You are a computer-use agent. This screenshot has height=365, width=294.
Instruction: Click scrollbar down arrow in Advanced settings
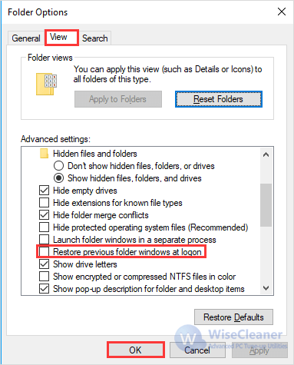pos(266,288)
